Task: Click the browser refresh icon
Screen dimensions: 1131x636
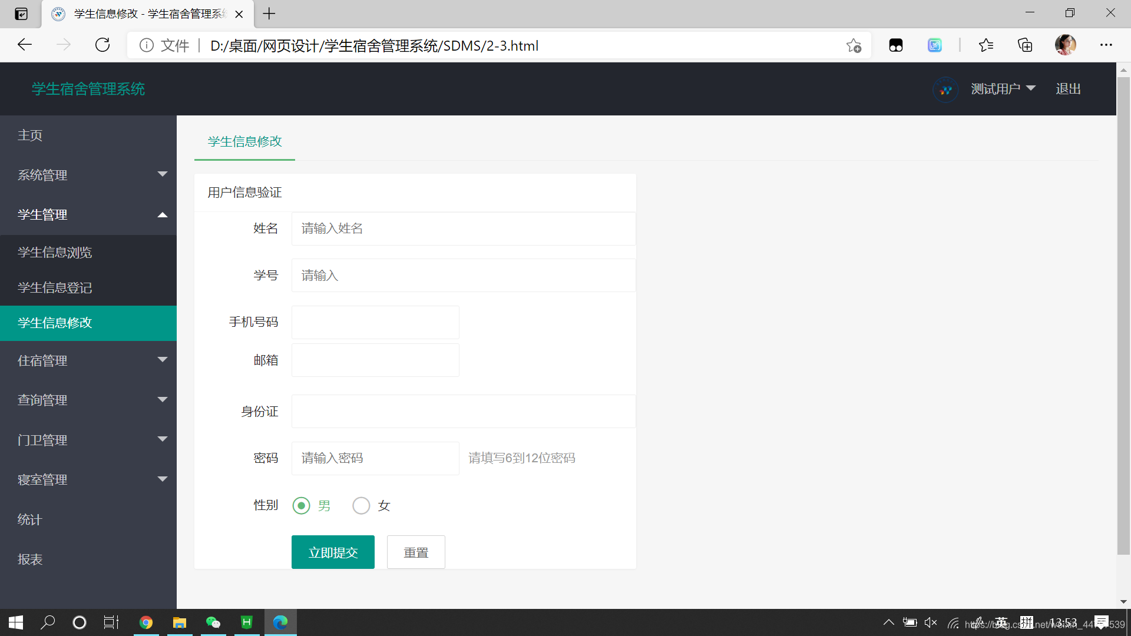Action: pos(102,45)
